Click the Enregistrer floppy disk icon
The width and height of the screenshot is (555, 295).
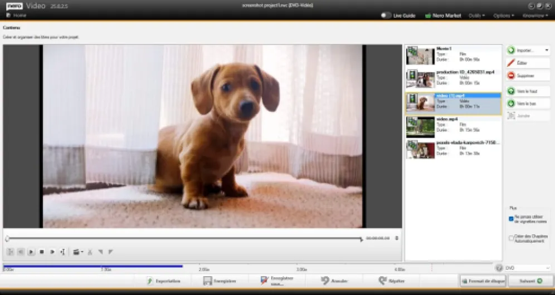click(207, 281)
